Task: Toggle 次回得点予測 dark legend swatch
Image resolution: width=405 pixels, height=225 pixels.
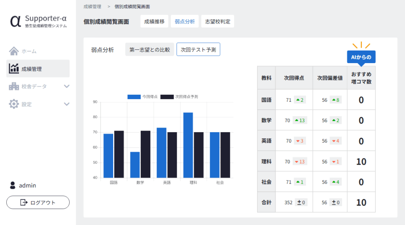Action: pos(167,97)
